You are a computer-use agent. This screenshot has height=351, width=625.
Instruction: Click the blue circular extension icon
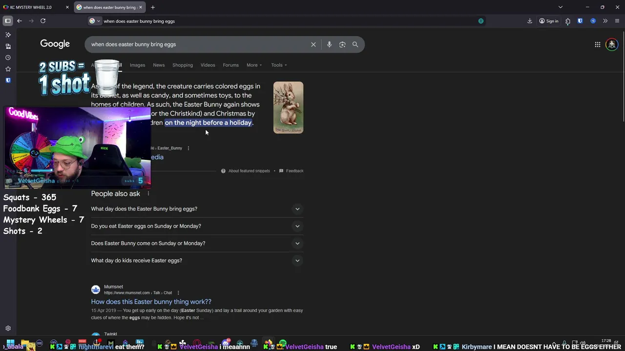pos(593,21)
